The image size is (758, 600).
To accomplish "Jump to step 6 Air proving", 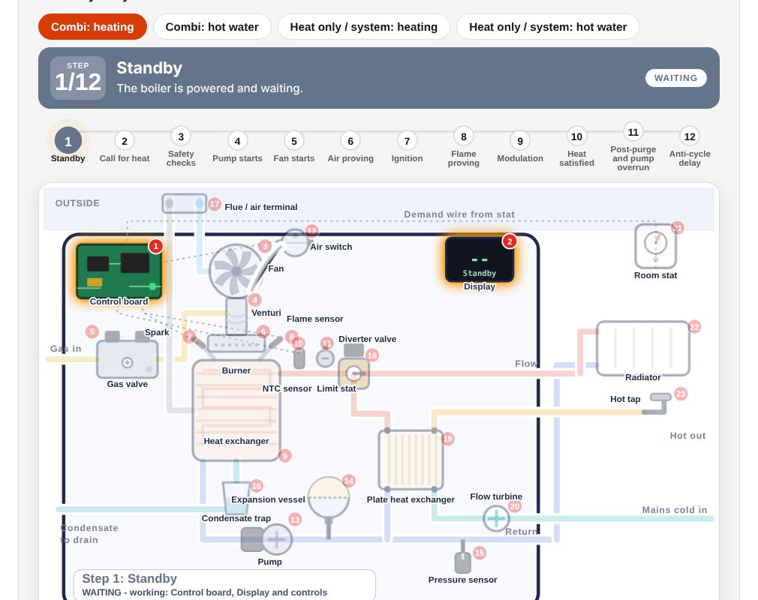I will pos(350,141).
